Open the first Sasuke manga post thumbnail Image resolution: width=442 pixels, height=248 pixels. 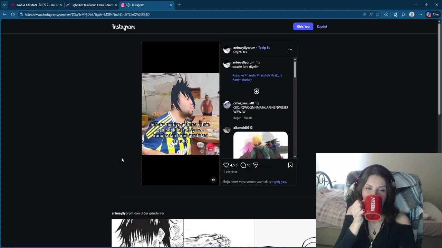[147, 233]
